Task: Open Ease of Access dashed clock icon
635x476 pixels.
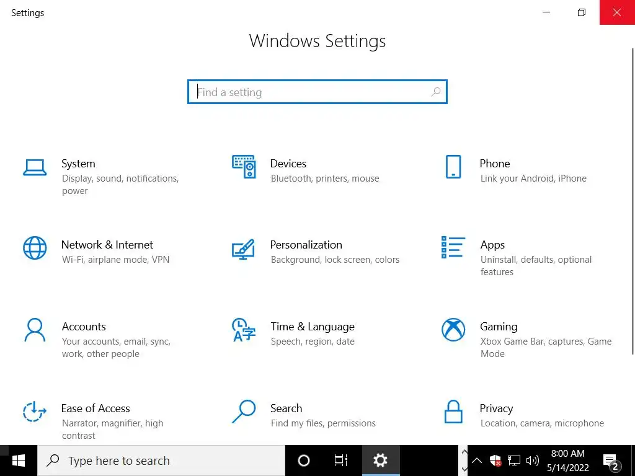Action: pyautogui.click(x=35, y=412)
